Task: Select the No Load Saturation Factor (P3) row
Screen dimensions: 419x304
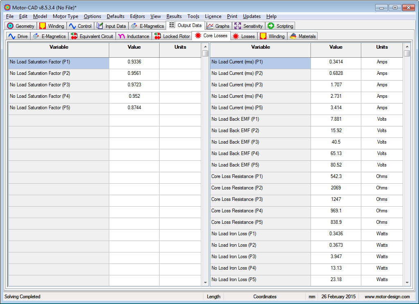Action: pyautogui.click(x=105, y=86)
